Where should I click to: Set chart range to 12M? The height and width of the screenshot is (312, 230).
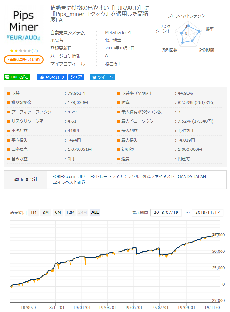tap(70, 213)
